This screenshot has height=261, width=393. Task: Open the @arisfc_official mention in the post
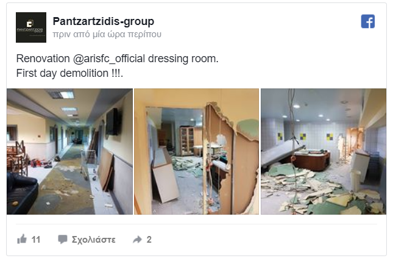click(x=109, y=59)
